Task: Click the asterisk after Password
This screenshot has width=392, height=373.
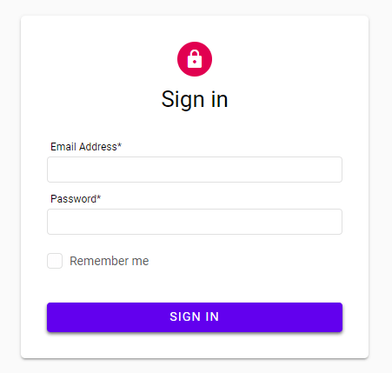Action: coord(98,196)
